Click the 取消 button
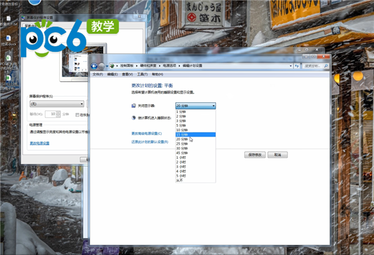The image size is (374, 255). [277, 155]
